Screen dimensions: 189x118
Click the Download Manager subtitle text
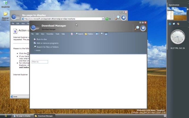(49, 29)
